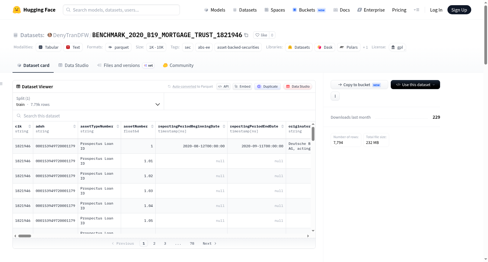Image resolution: width=488 pixels, height=262 pixels.
Task: Copy dataset name with copy icon
Action: coord(246,35)
